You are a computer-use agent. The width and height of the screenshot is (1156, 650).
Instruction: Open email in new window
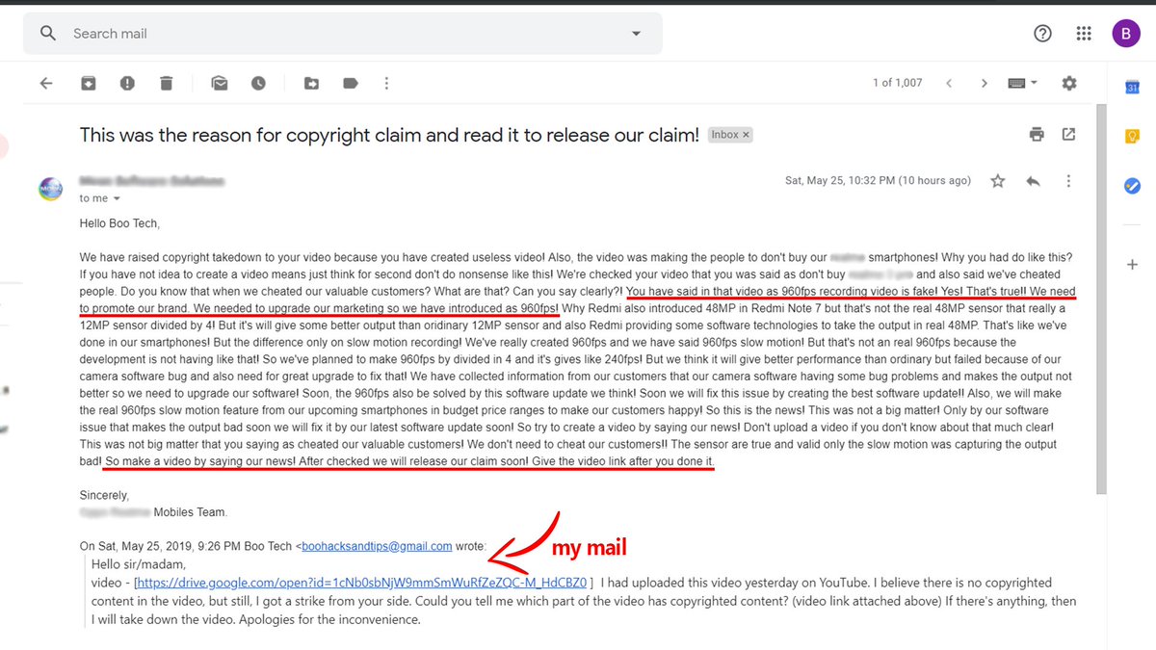click(x=1068, y=135)
